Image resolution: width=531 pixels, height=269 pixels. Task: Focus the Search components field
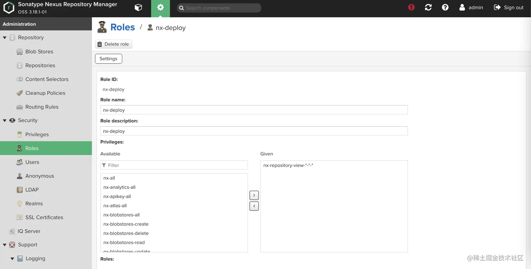click(x=219, y=8)
